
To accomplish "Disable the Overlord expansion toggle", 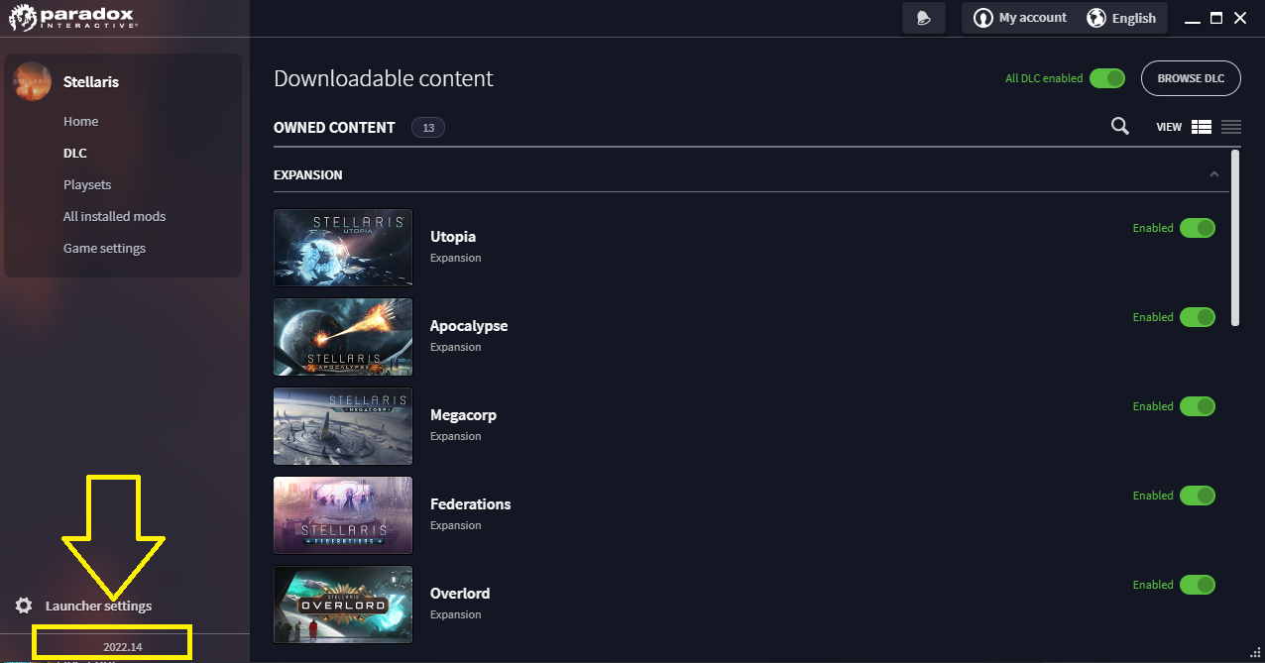I will (x=1198, y=585).
